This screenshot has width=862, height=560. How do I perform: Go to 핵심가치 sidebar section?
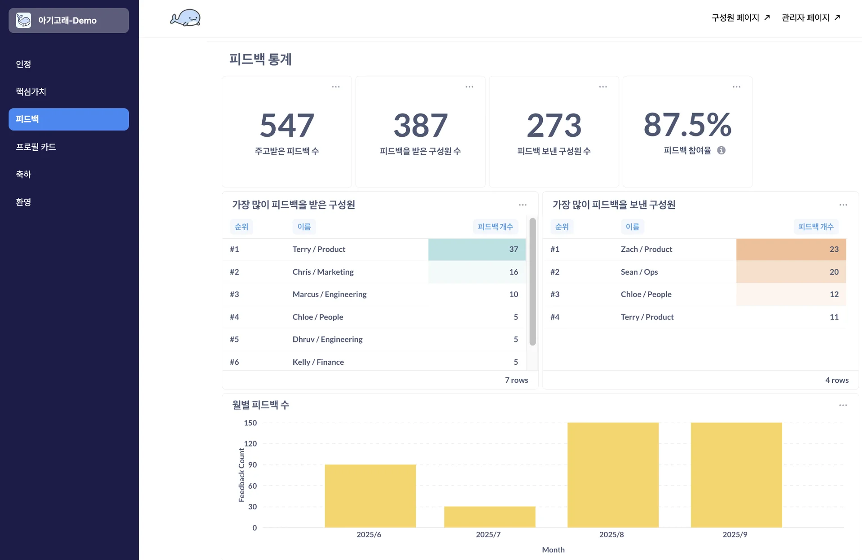pos(31,92)
